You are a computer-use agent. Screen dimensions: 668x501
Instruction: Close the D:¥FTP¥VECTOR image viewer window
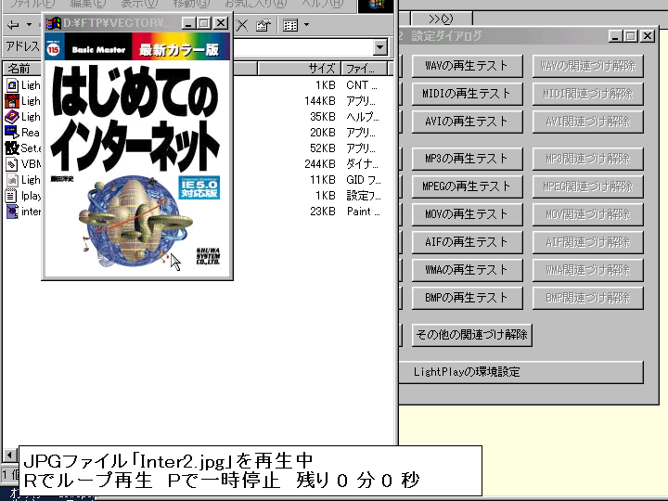click(221, 23)
